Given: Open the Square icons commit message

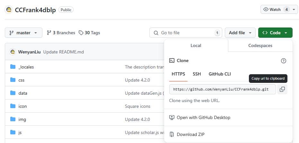Looking at the screenshot, I should tap(137, 106).
